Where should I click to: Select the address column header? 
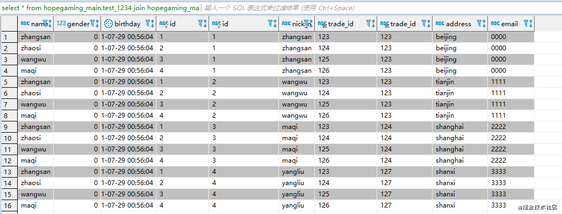pyautogui.click(x=460, y=24)
